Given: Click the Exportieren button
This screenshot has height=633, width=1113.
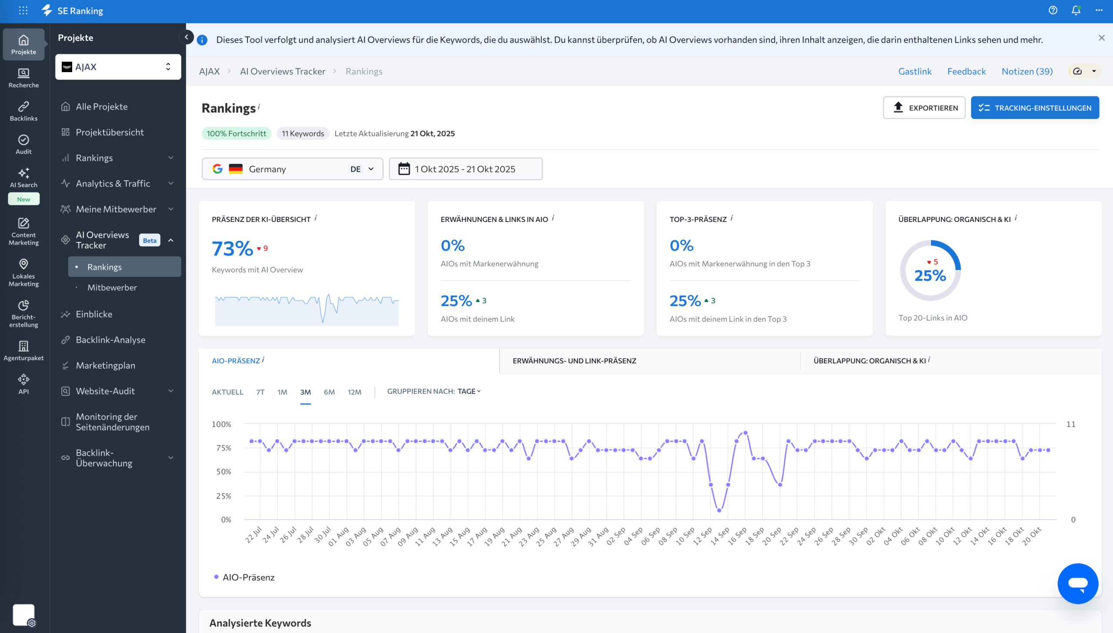Looking at the screenshot, I should click(x=924, y=107).
